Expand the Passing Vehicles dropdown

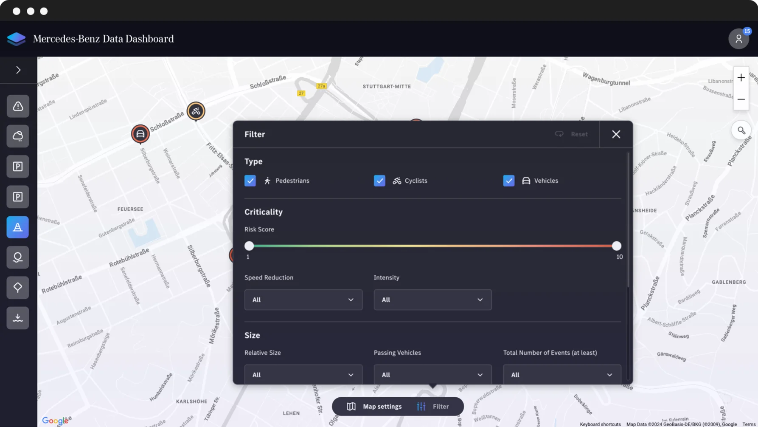(432, 375)
